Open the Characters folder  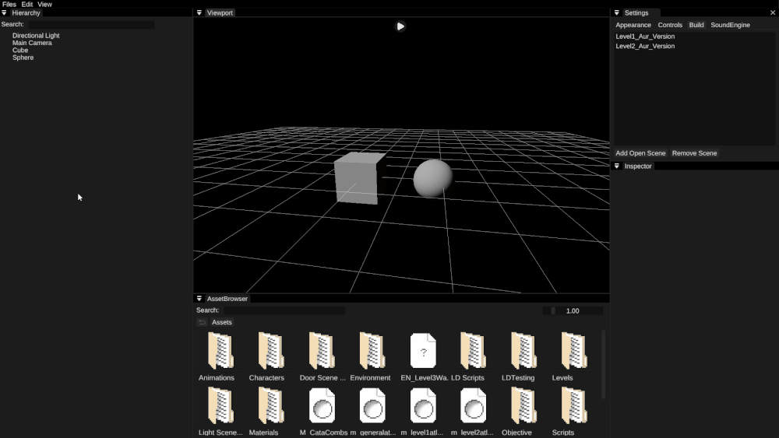tap(270, 352)
